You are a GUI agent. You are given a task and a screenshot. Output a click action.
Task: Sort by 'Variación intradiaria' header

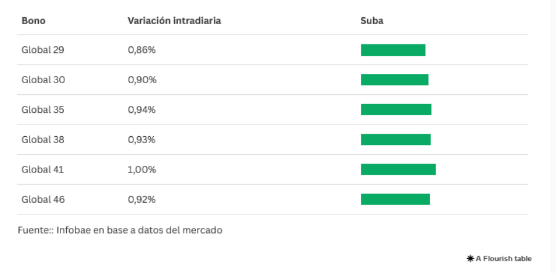pyautogui.click(x=174, y=21)
